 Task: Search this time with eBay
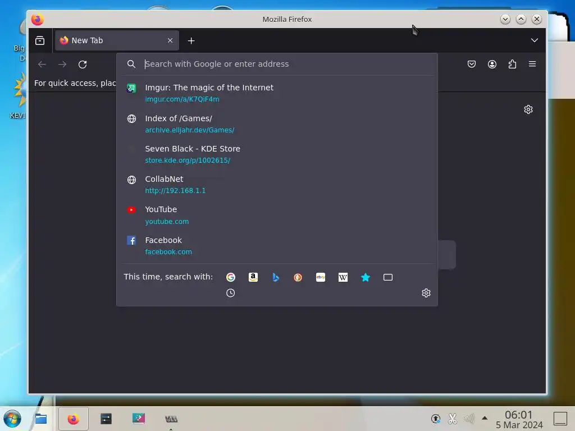tap(321, 277)
